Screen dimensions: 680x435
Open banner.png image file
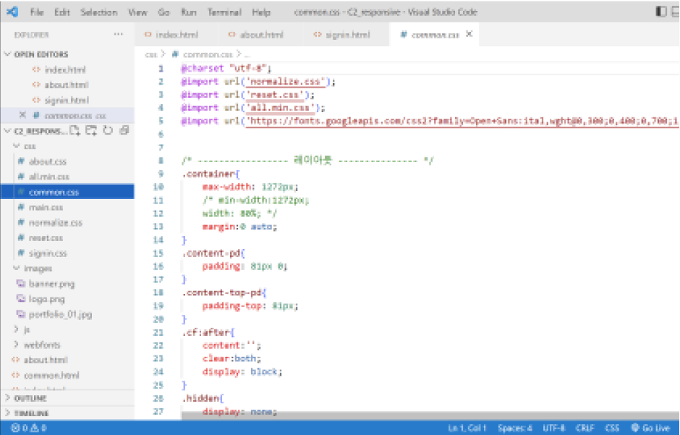click(51, 284)
